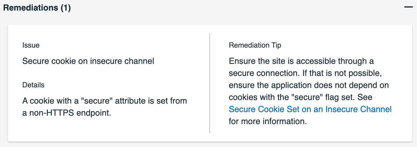Click the Remediations (1) section heading

tap(37, 8)
